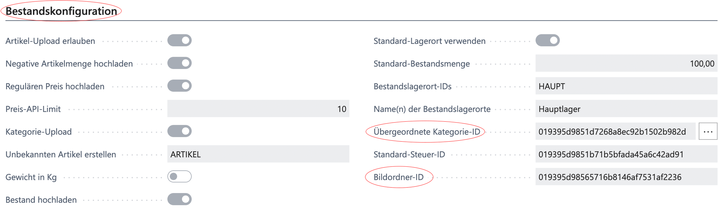
Task: Toggle Bestand hochladen switch
Action: (179, 199)
